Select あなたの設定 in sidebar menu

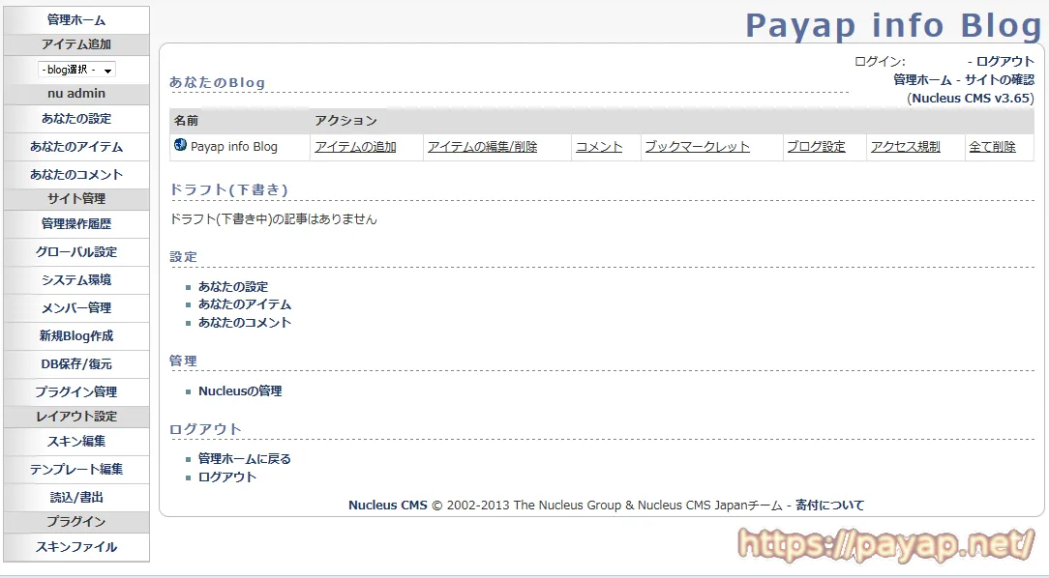pyautogui.click(x=76, y=119)
